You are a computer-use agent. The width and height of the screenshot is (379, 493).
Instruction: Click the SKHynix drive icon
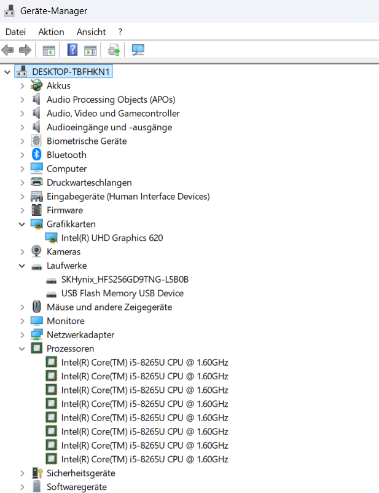click(51, 280)
